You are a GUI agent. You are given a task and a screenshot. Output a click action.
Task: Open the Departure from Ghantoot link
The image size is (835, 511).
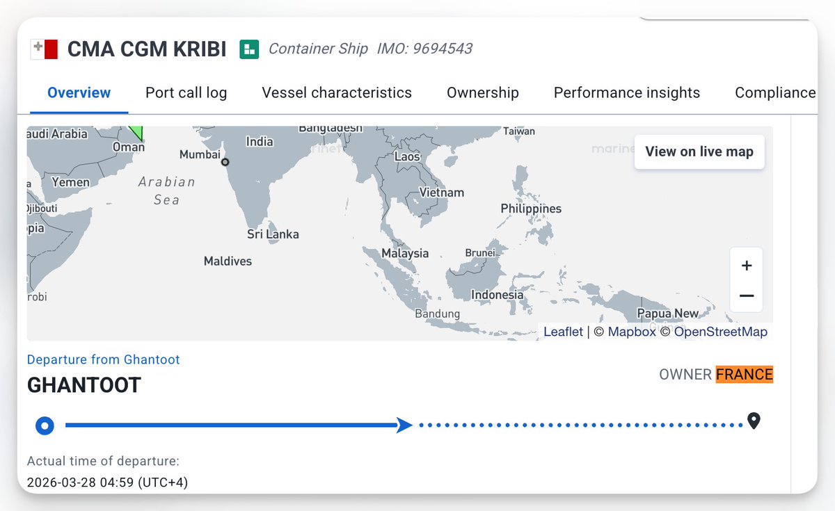click(x=104, y=359)
